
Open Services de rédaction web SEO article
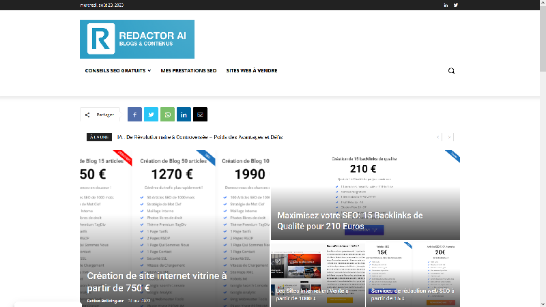pyautogui.click(x=412, y=295)
